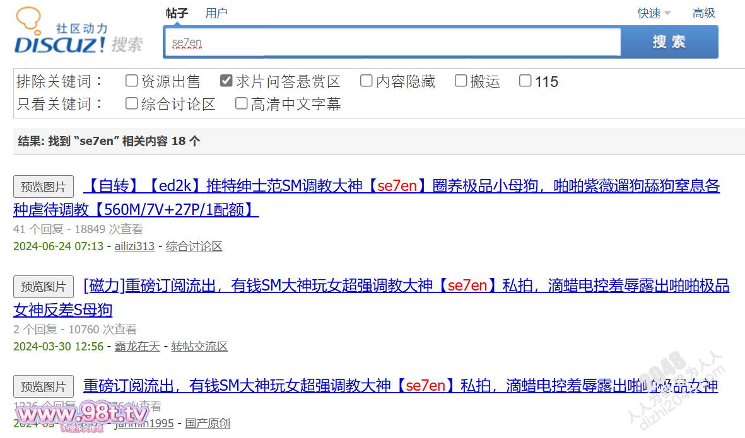Select the 高清中文字幕 checkbox
This screenshot has width=745, height=438.
pyautogui.click(x=242, y=103)
